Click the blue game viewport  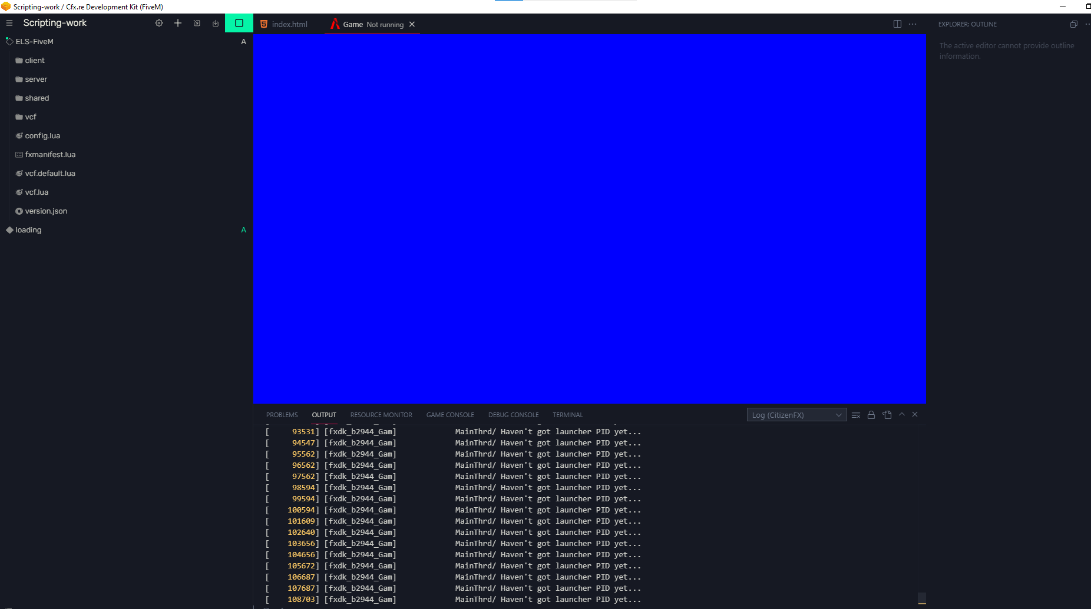coord(589,218)
